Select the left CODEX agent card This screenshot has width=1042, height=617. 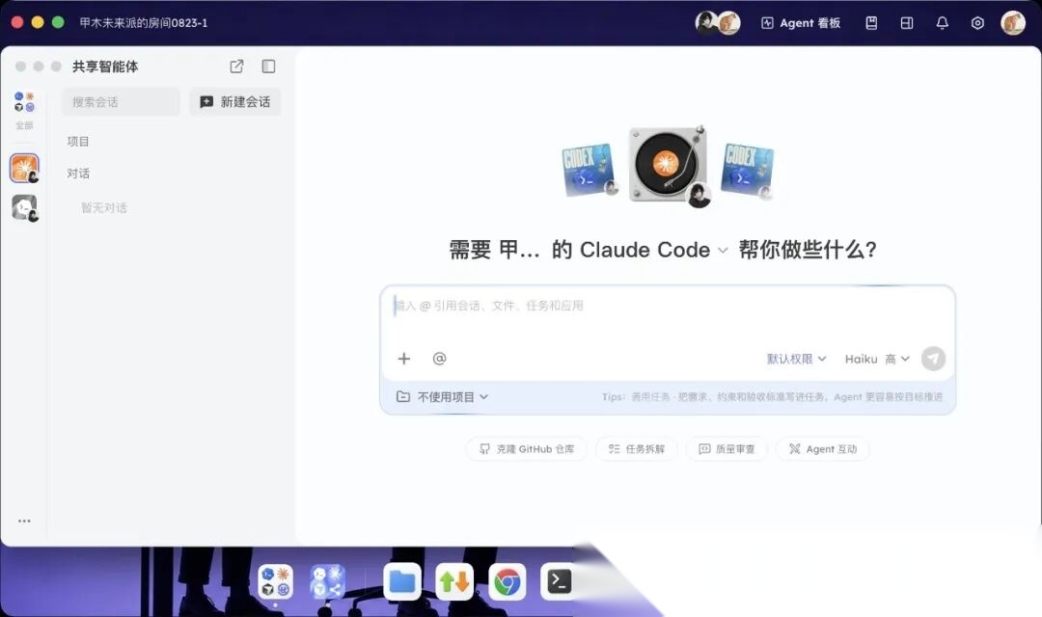coord(589,171)
